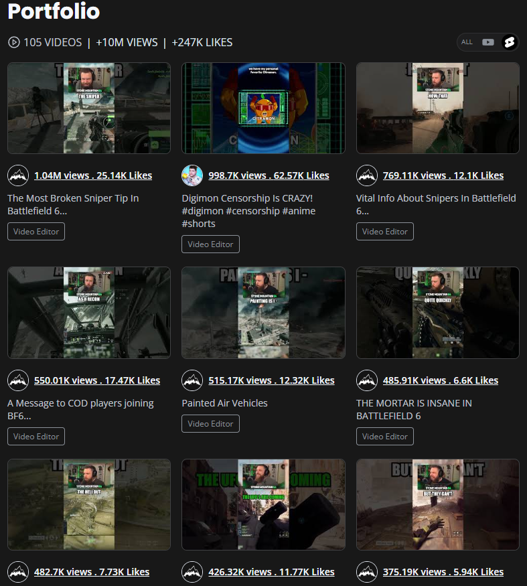Click channel avatar next to 998.7K views
Image resolution: width=527 pixels, height=586 pixels.
pyautogui.click(x=192, y=175)
